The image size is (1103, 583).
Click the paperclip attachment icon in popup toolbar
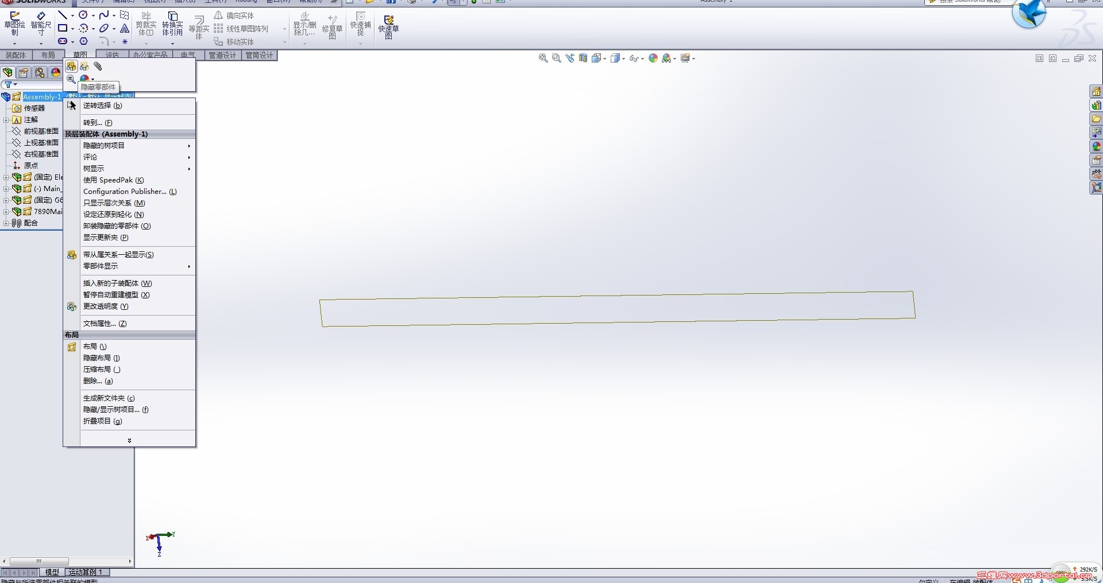pos(98,67)
